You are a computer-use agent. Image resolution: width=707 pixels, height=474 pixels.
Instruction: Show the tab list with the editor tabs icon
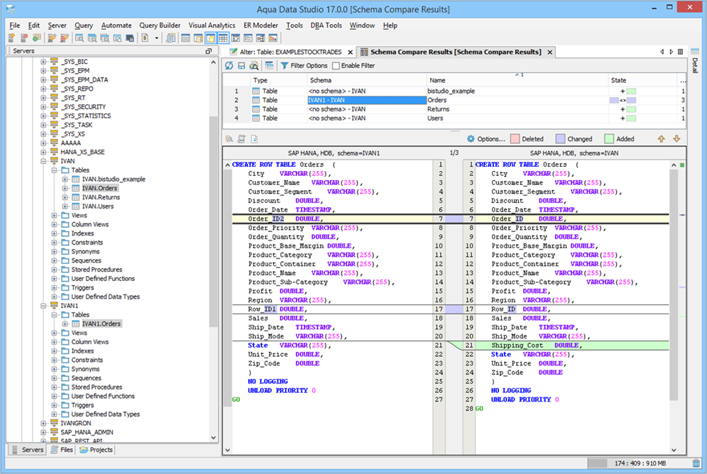(x=681, y=52)
